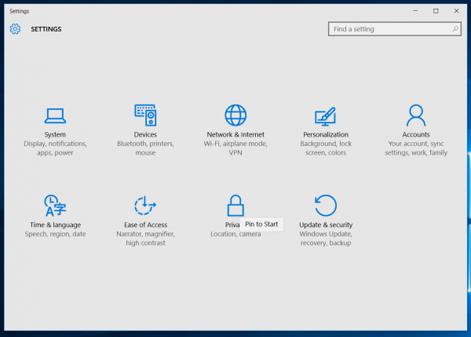Viewport: 471px width, 337px height.
Task: Open the Devices keyboard and speaker icon
Action: pos(145,115)
